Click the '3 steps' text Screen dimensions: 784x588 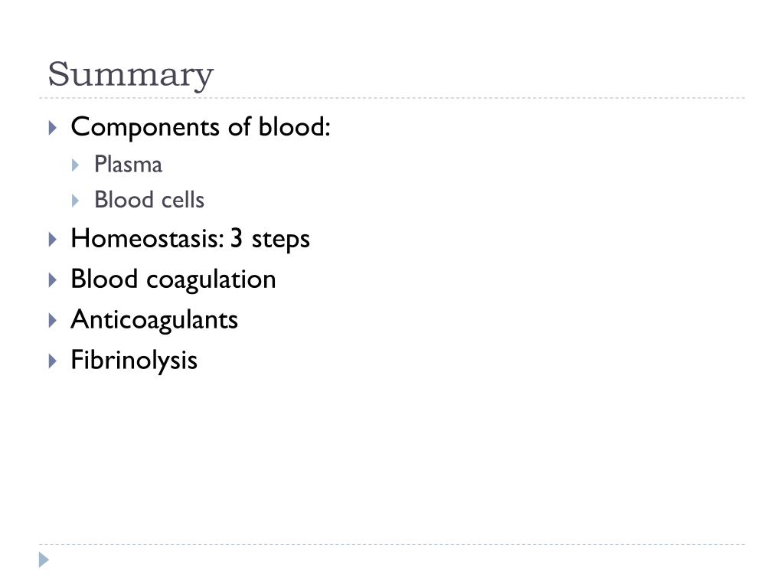270,240
